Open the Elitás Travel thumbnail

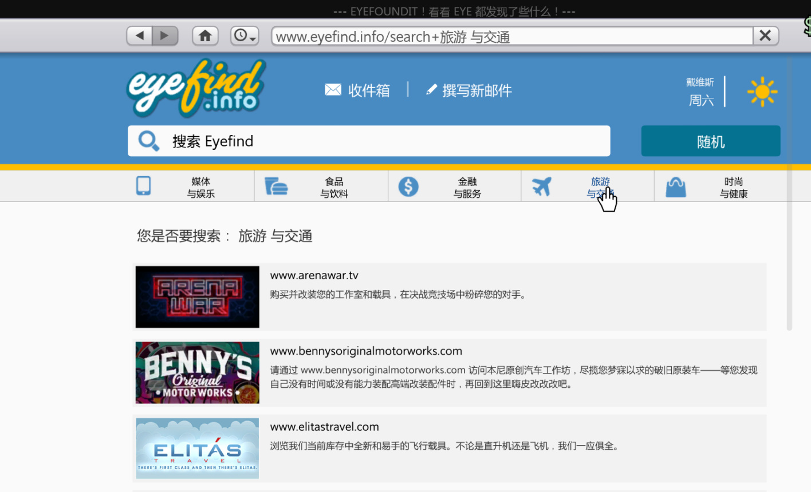click(x=198, y=448)
